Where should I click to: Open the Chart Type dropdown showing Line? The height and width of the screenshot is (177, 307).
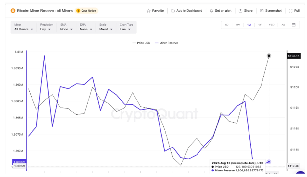[x=125, y=29]
